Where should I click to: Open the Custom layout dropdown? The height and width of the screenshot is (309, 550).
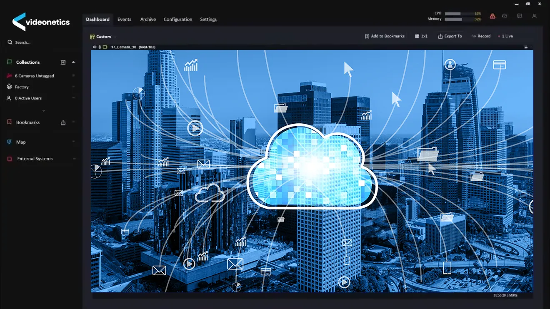[x=101, y=37]
